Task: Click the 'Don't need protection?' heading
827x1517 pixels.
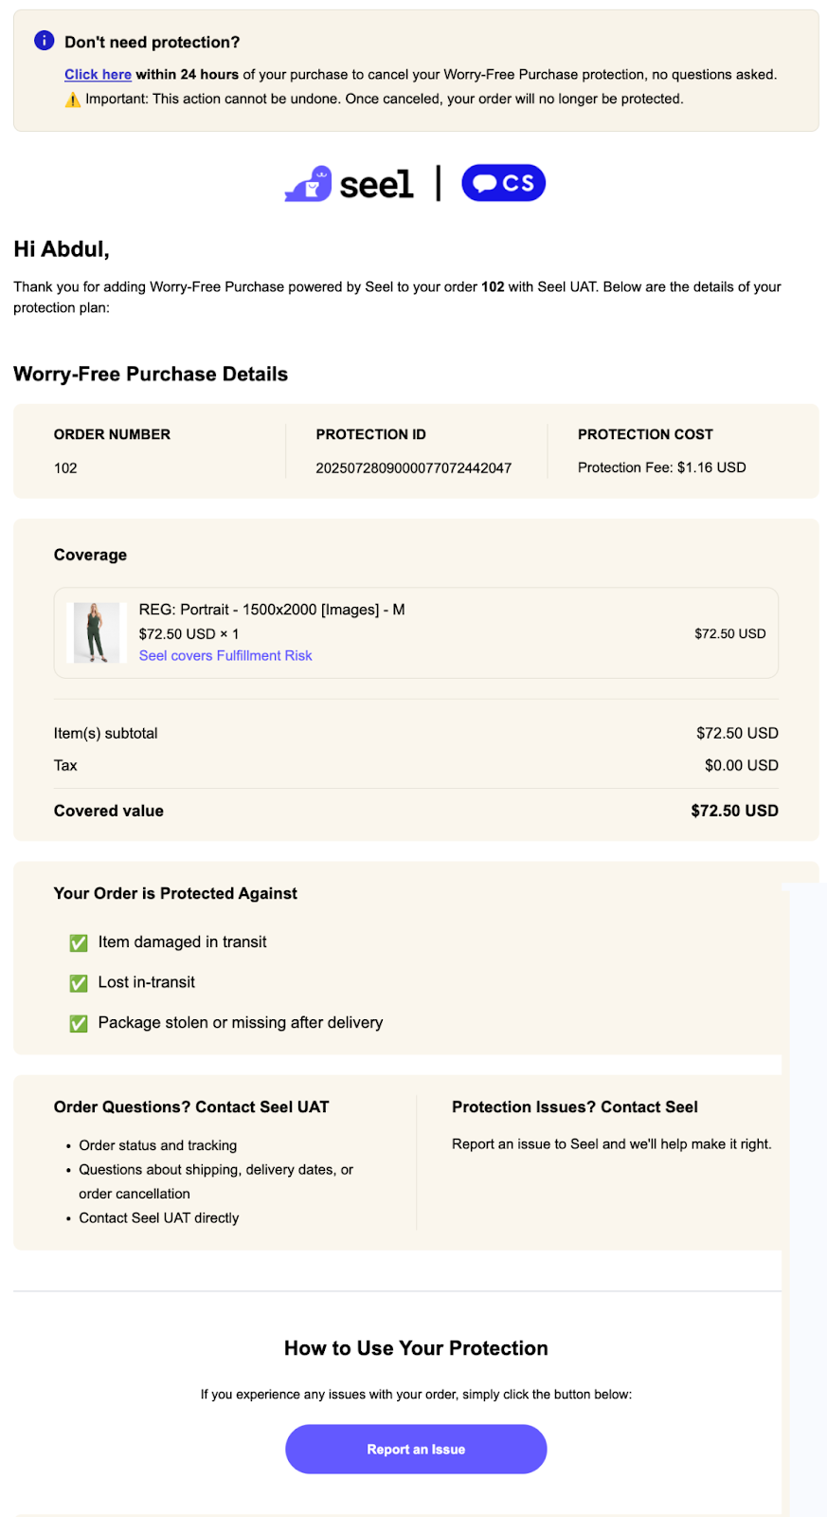Action: pyautogui.click(x=152, y=43)
